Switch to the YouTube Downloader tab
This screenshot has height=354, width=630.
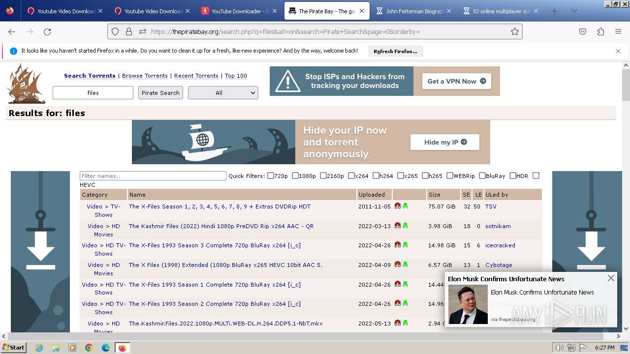tap(240, 11)
